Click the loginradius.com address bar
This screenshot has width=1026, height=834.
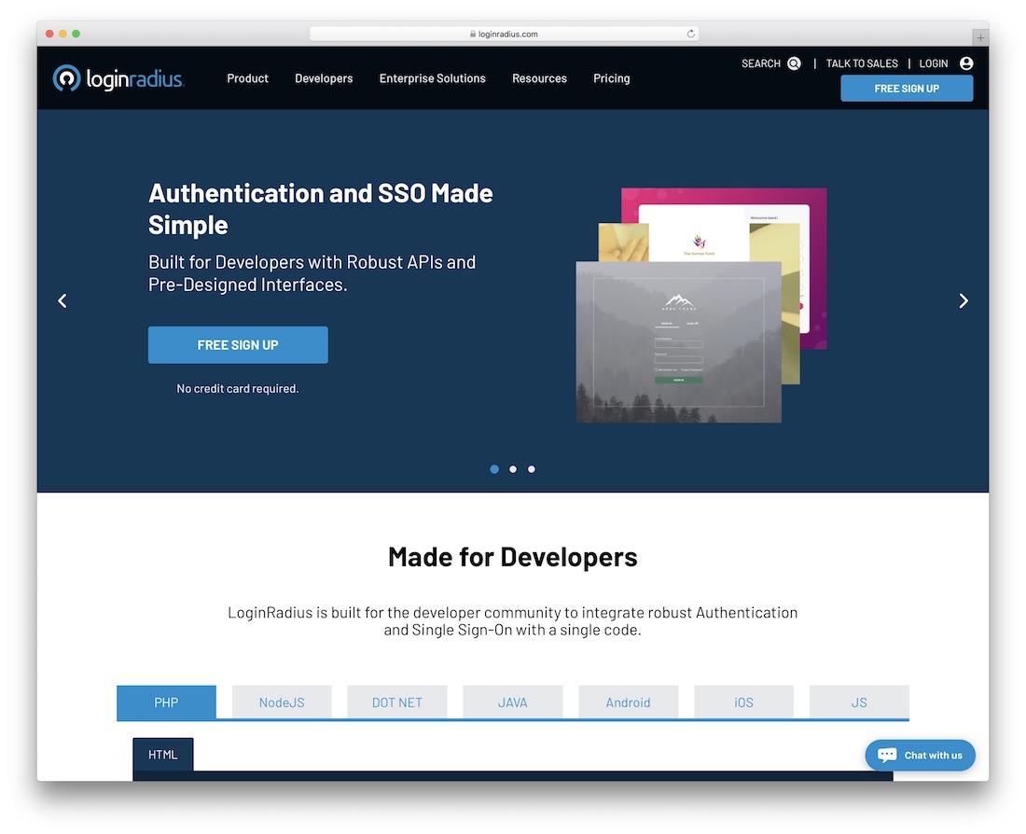504,34
